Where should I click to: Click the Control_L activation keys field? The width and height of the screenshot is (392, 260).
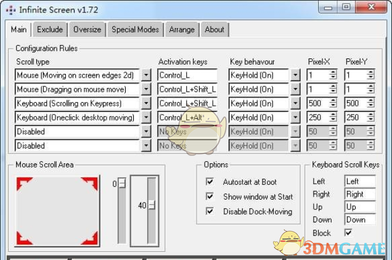[x=187, y=75]
